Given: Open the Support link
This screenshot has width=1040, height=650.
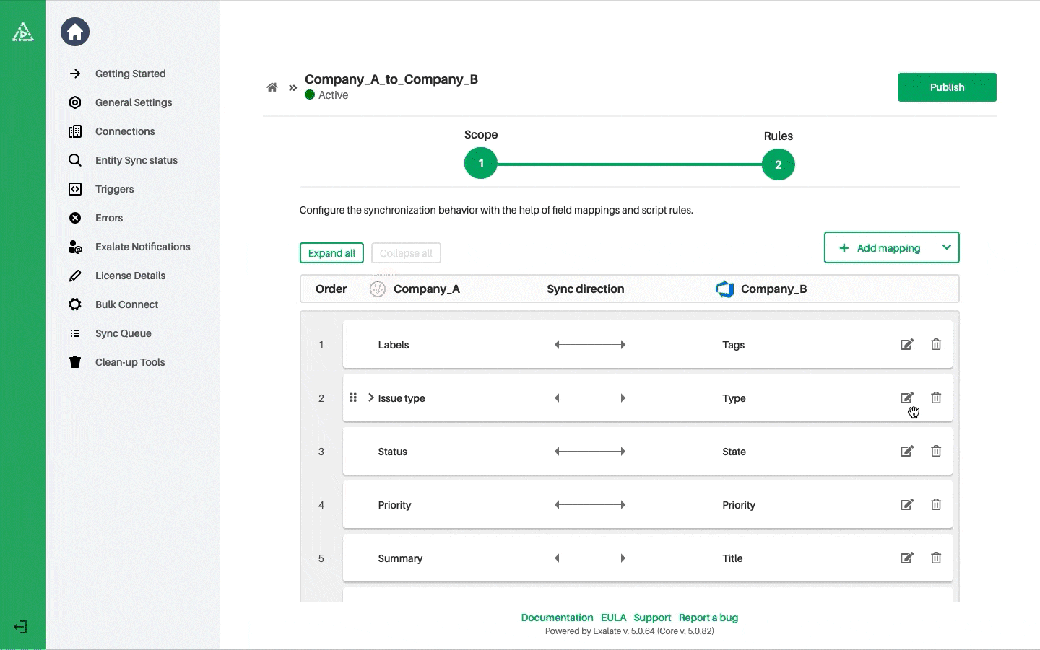Looking at the screenshot, I should (652, 618).
